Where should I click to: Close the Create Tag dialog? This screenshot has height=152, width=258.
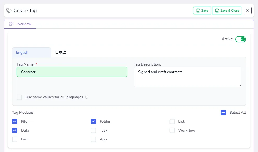(248, 10)
